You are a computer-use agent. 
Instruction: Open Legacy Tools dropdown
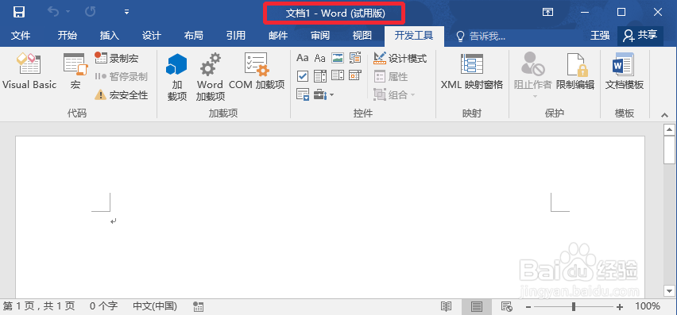coord(324,94)
